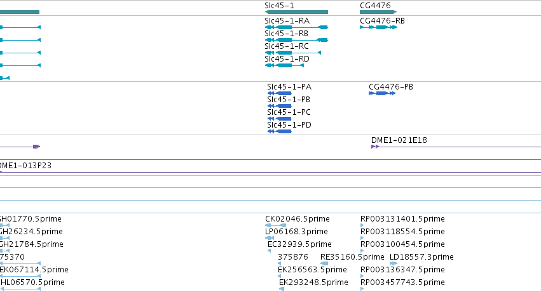Viewport: 541px width, 292px height.
Task: Click the LD18557.3prime EST label
Action: [x=421, y=258]
